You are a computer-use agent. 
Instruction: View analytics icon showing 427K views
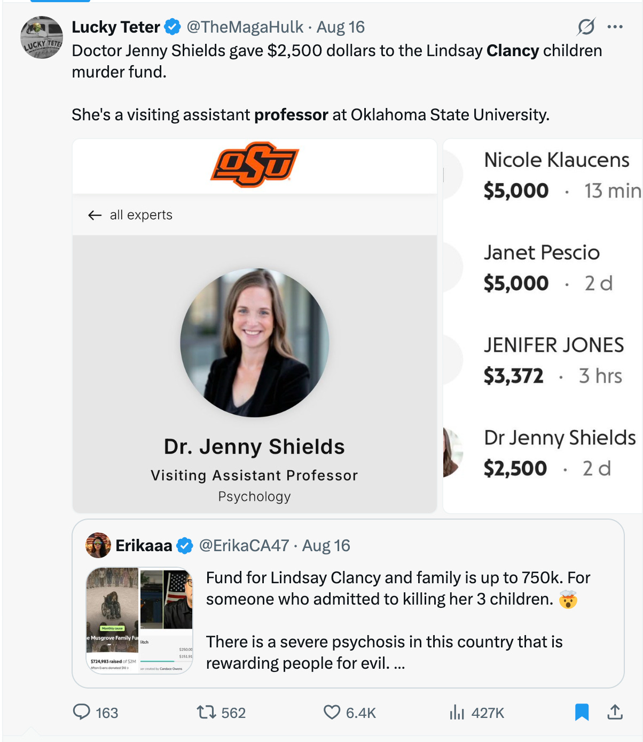click(457, 712)
